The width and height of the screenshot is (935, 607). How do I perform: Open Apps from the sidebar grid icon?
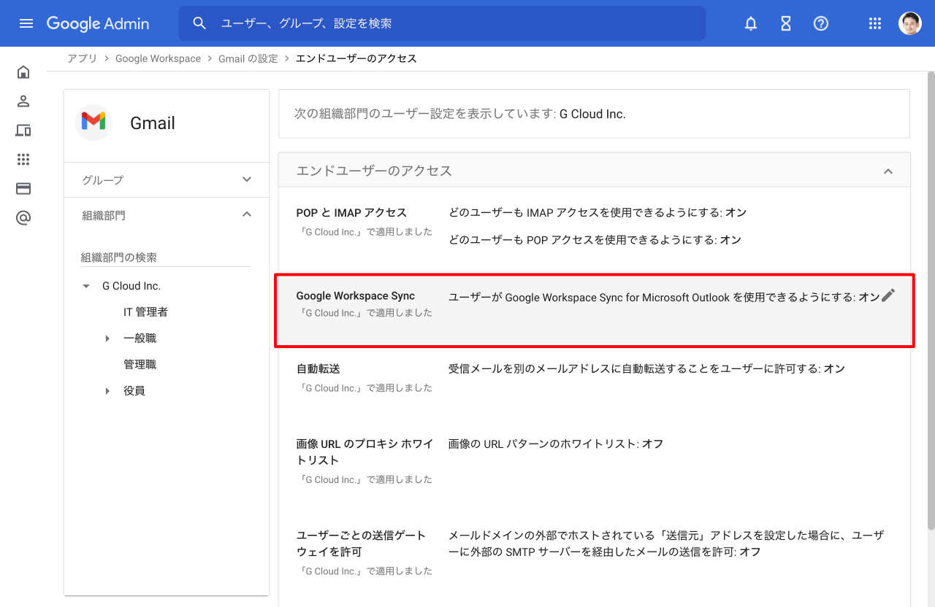[23, 159]
